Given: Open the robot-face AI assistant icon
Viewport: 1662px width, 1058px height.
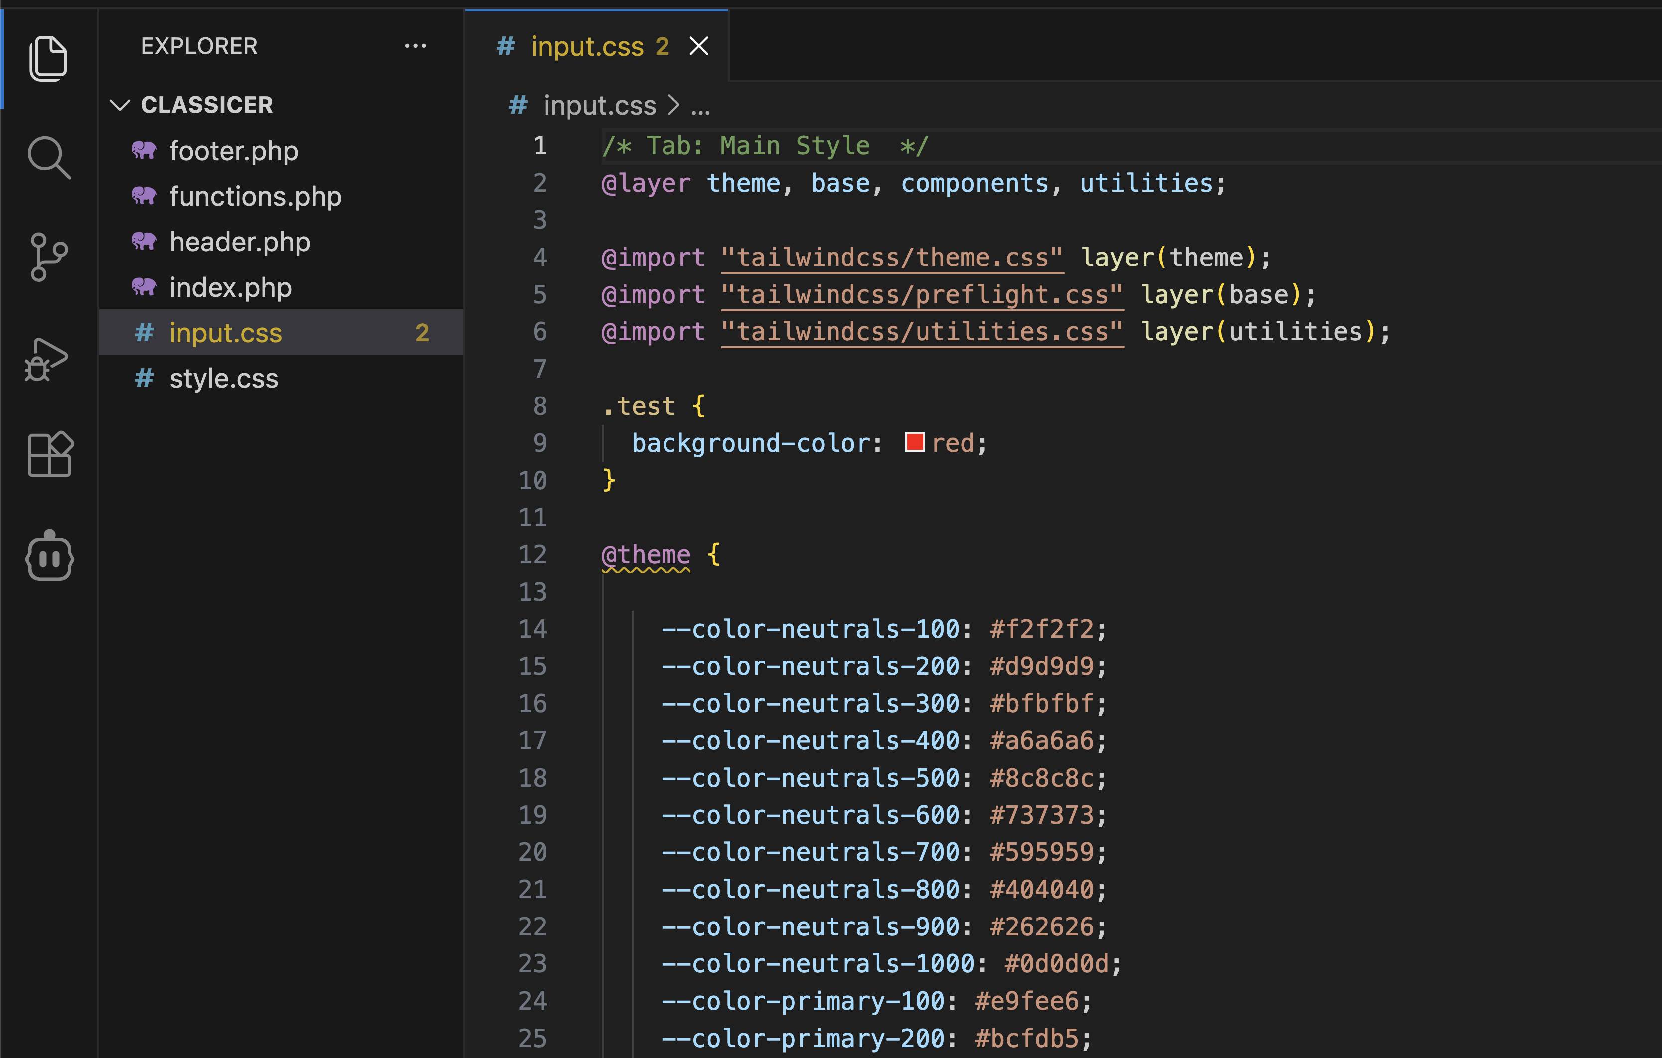Looking at the screenshot, I should pyautogui.click(x=50, y=555).
